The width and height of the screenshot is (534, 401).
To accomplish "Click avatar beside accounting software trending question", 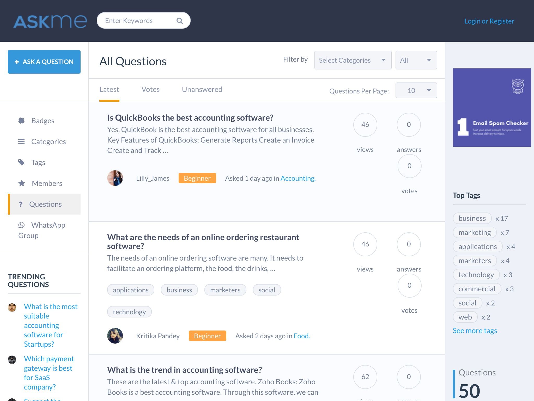I will pos(12,308).
